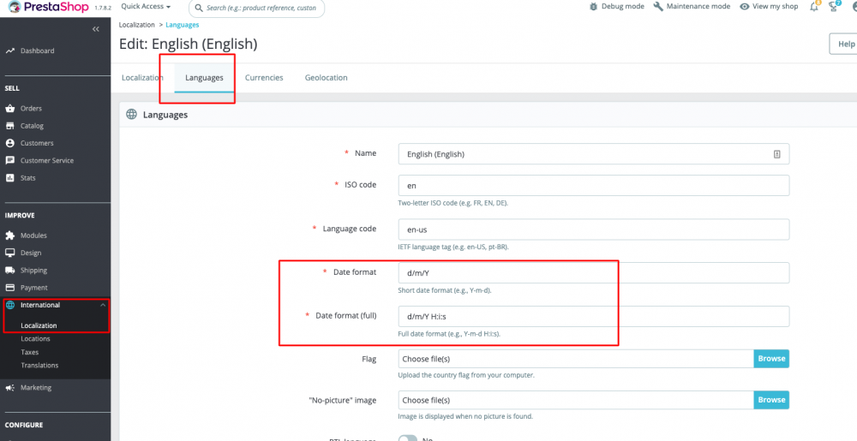Click the Customers person icon

pyautogui.click(x=9, y=143)
